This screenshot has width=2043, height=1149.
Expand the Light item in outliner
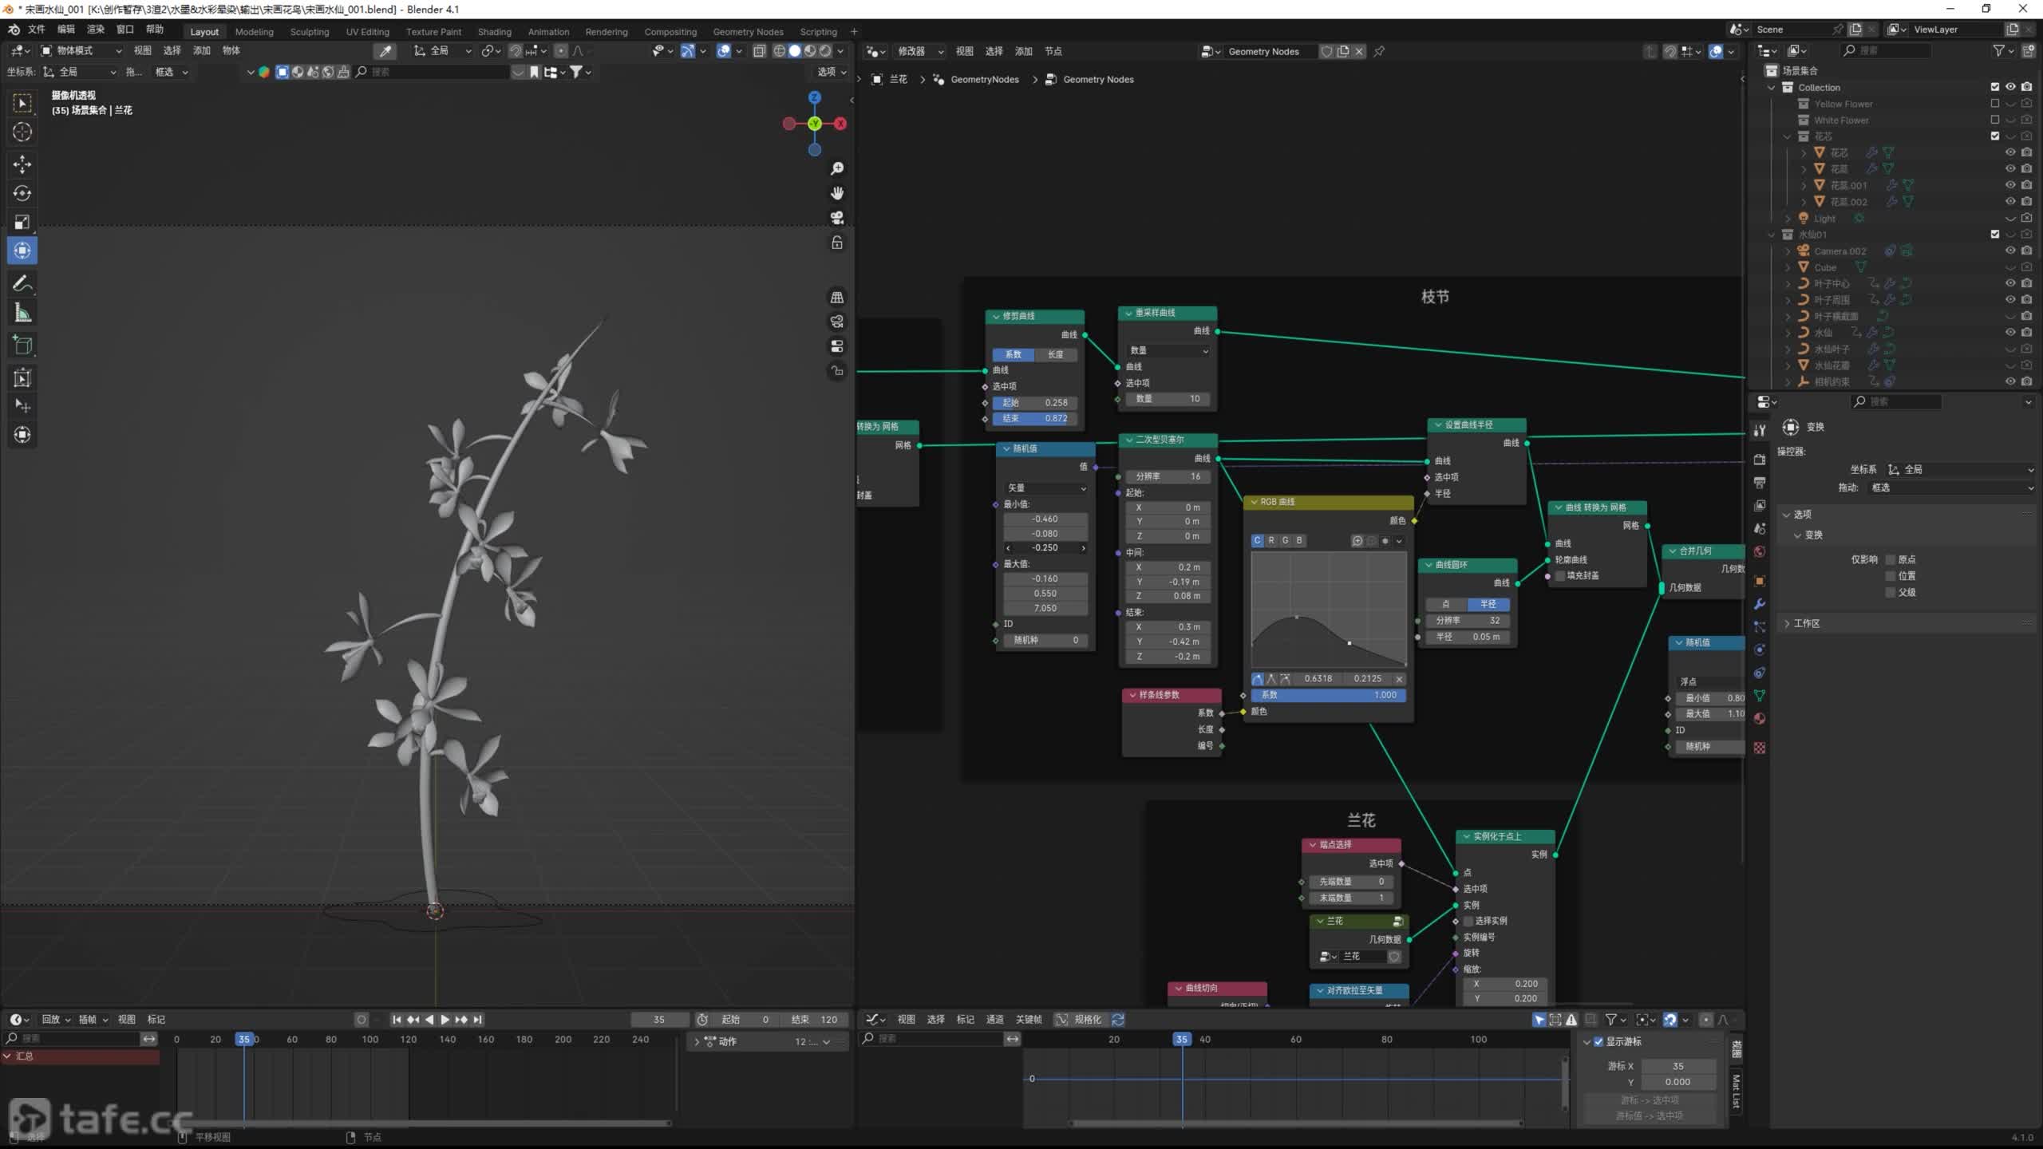tap(1788, 218)
